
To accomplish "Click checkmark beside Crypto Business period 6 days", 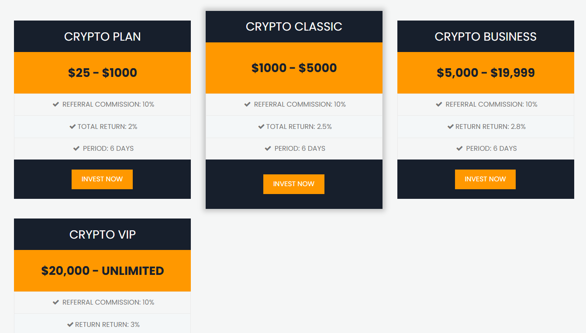I will pos(459,149).
